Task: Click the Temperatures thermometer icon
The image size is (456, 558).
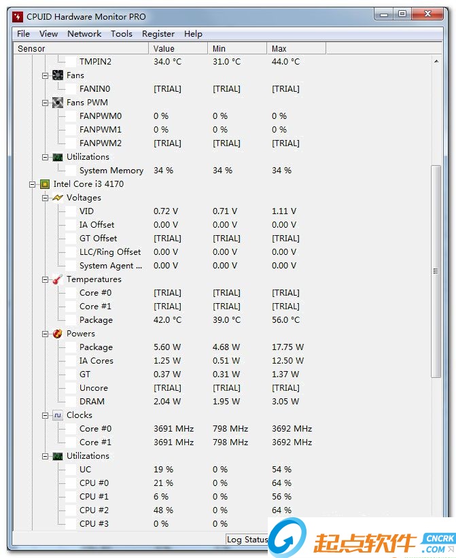Action: click(58, 279)
